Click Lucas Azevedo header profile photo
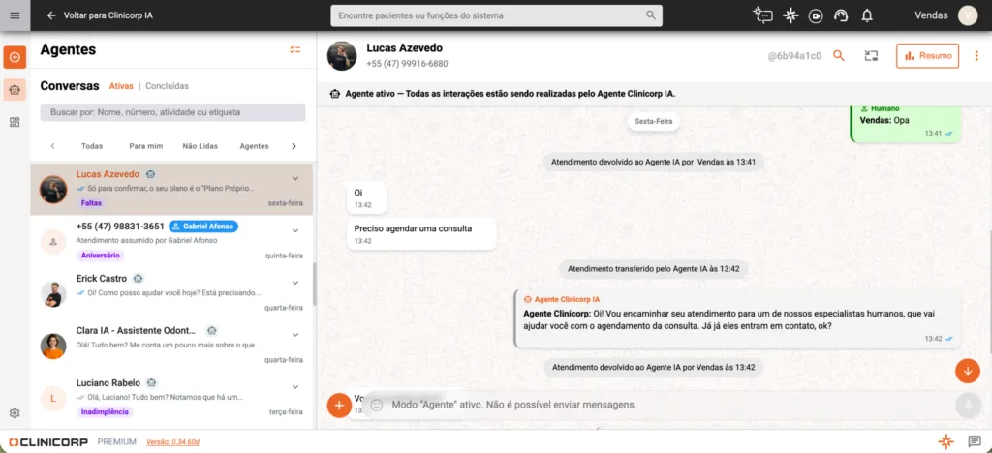The width and height of the screenshot is (992, 453). click(x=342, y=56)
